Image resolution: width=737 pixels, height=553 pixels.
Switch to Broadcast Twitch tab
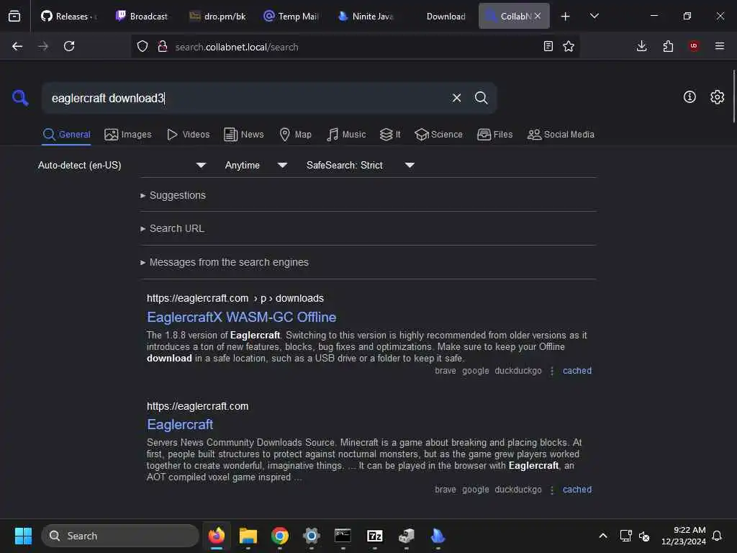(x=142, y=16)
